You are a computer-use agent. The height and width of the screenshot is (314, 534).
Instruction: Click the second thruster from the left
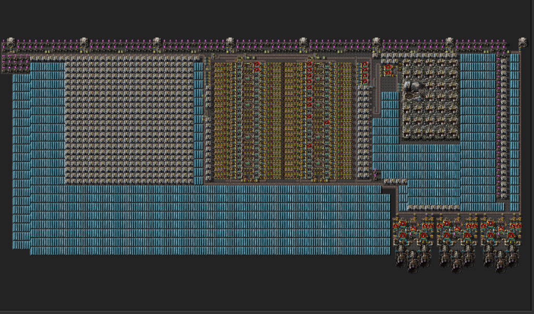coord(413,261)
